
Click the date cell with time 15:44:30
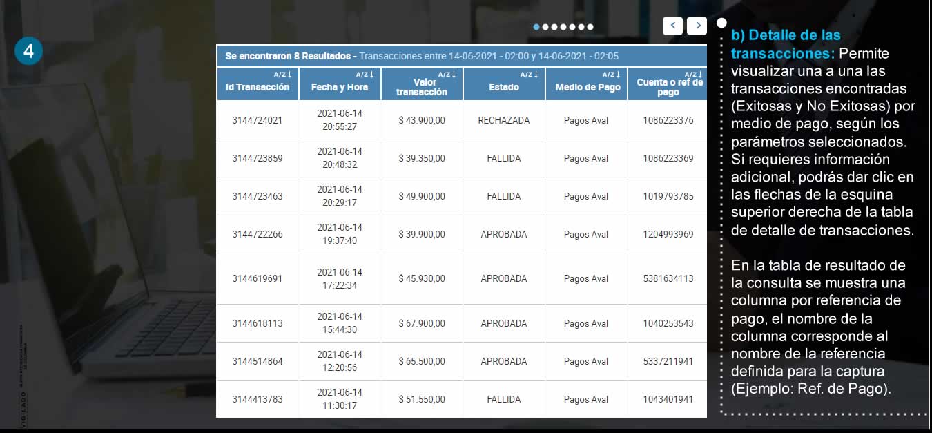(340, 323)
